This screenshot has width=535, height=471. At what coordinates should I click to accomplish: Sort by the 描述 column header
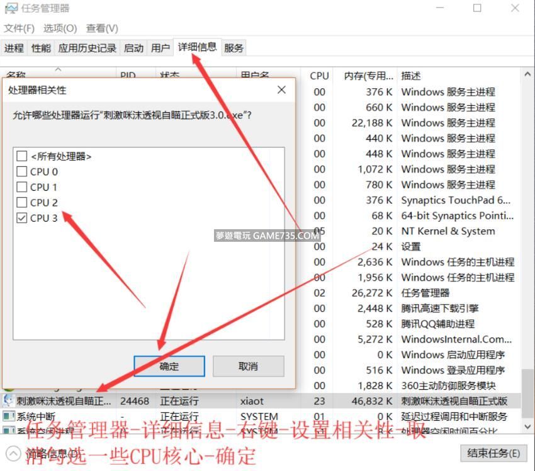pos(411,76)
